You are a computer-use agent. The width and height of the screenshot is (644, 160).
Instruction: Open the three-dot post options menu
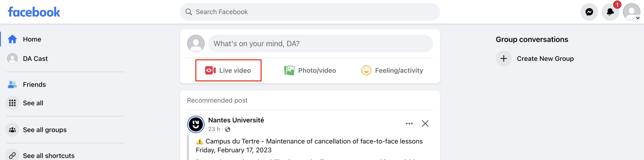tap(409, 124)
